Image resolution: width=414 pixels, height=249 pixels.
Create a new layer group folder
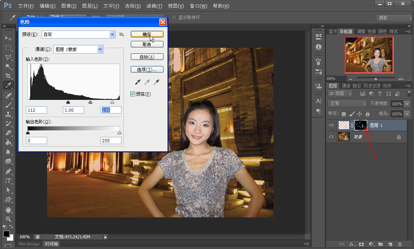tap(381, 244)
